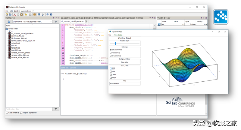Open the Module manager ATOMS box icon

point(35,14)
